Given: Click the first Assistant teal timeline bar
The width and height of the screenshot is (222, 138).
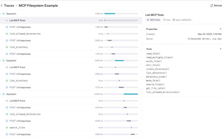Looking at the screenshot, I should point(110,14).
